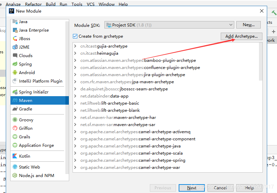277x193 pixels.
Task: Open the Help menu in menu bar
Action: pos(123,4)
